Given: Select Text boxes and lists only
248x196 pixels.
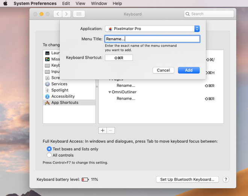Looking at the screenshot, I should 49,149.
